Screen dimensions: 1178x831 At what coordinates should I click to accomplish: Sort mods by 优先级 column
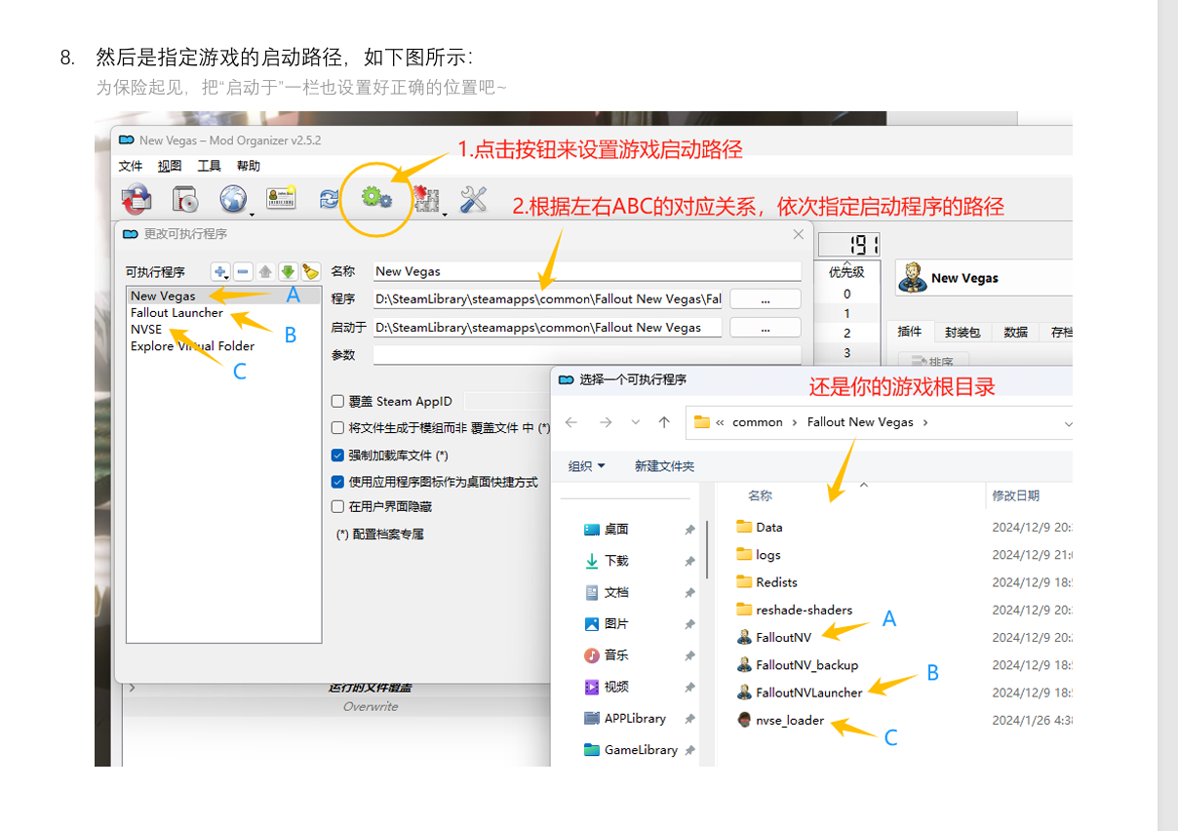coord(846,272)
